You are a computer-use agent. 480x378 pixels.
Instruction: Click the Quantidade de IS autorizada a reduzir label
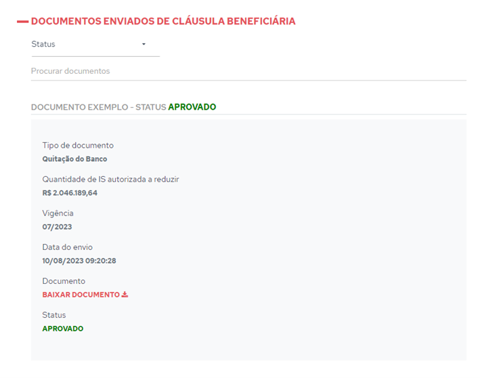pyautogui.click(x=110, y=180)
